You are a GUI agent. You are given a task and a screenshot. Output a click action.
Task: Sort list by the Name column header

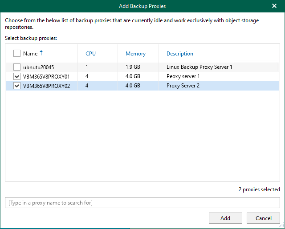pyautogui.click(x=30, y=54)
